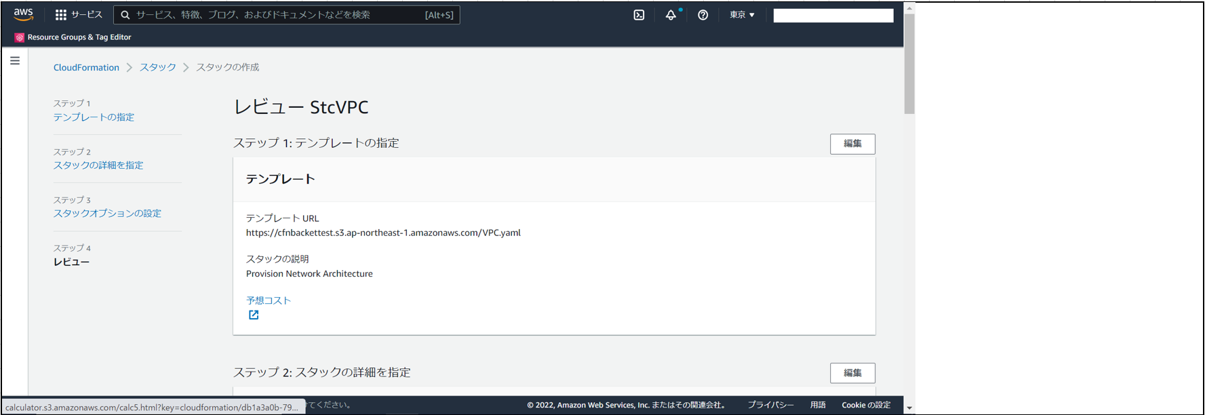The image size is (1205, 415).
Task: Click 編集 button for ステップ 1
Action: (852, 144)
